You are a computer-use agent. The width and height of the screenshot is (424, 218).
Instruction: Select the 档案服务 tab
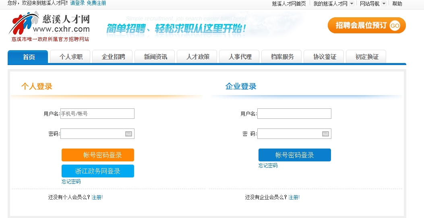(x=281, y=57)
